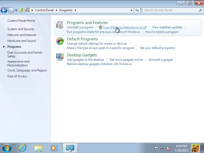Select Control Panel in the breadcrumb
The width and height of the screenshot is (204, 153).
[x=44, y=10]
